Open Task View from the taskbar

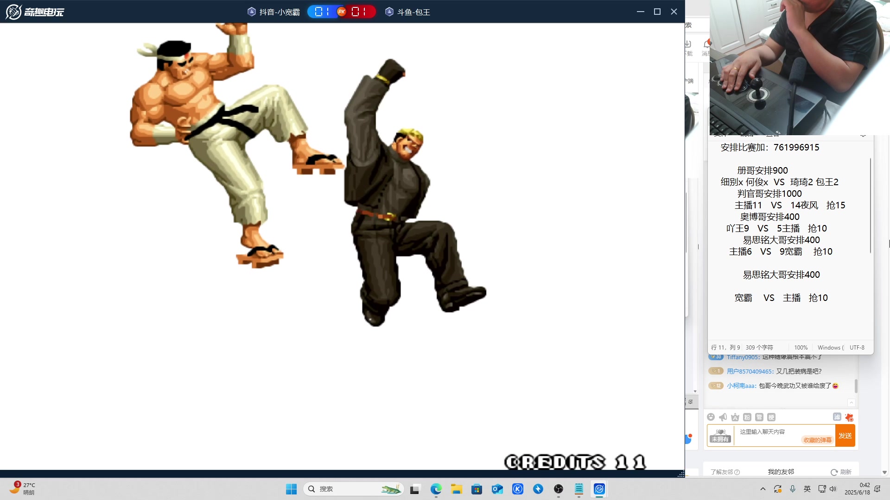point(415,489)
